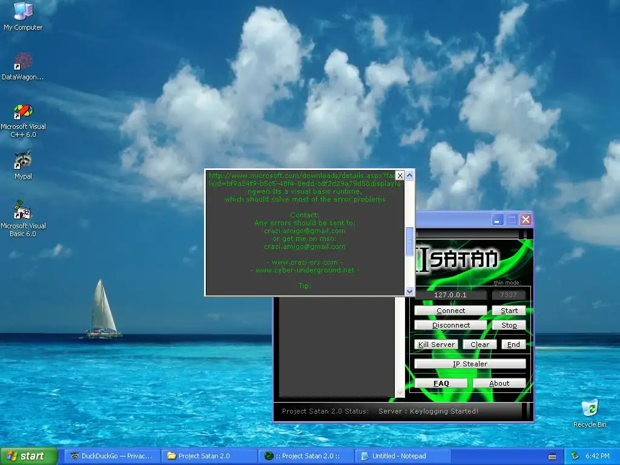Focus the 7337 port field
Image resolution: width=620 pixels, height=465 pixels.
[509, 295]
